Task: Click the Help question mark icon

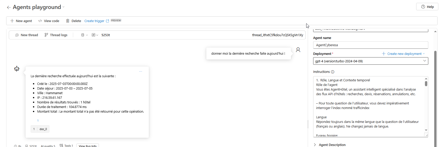Action: pos(423,7)
